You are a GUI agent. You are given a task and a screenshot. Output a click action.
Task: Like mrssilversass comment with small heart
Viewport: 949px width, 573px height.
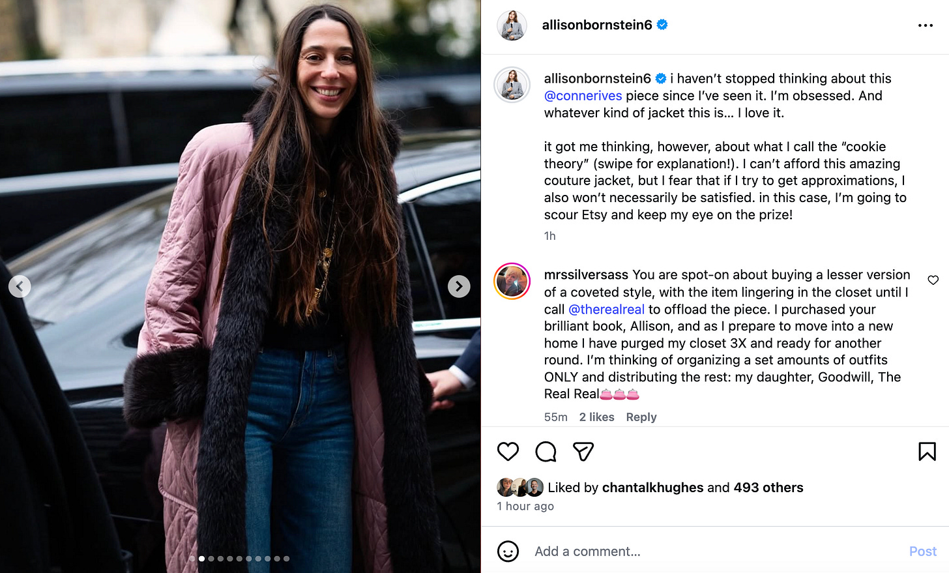coord(933,280)
